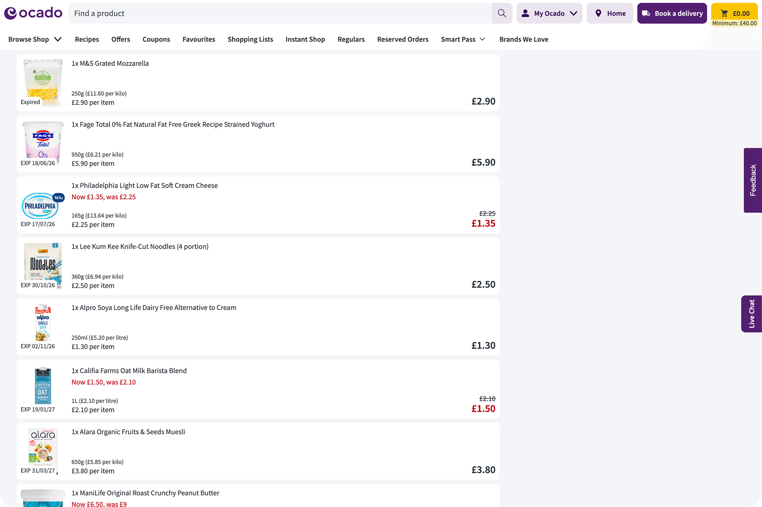Click the 'Now £6.50, was £9' offer text
Screen dimensions: 762x507
coord(99,504)
